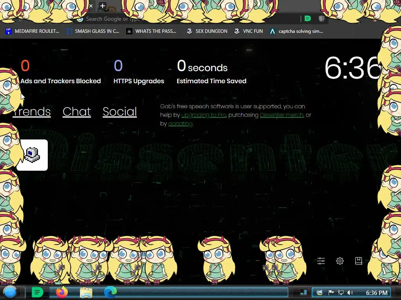The height and width of the screenshot is (300, 401).
Task: Open File Explorer from the taskbar
Action: tap(86, 293)
